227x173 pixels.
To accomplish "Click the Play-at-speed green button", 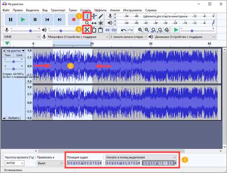I will coord(176,30).
